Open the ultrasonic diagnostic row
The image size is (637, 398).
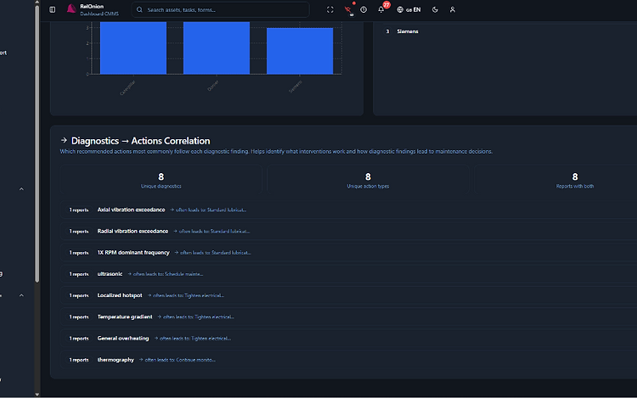[348, 274]
